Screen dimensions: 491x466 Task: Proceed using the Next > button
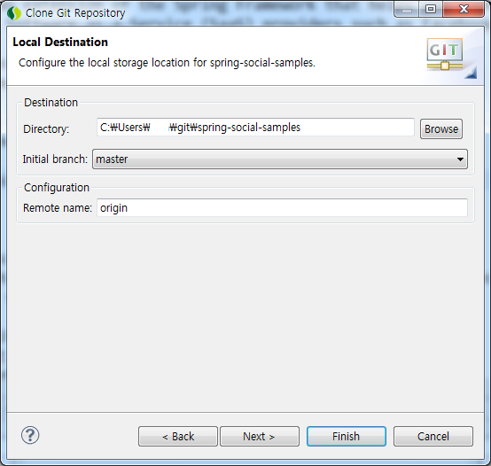pos(260,436)
